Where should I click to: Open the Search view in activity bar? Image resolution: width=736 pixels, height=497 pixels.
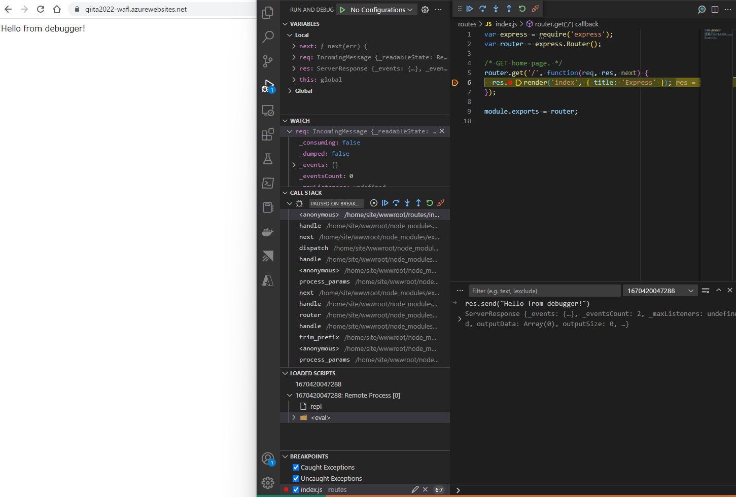268,37
